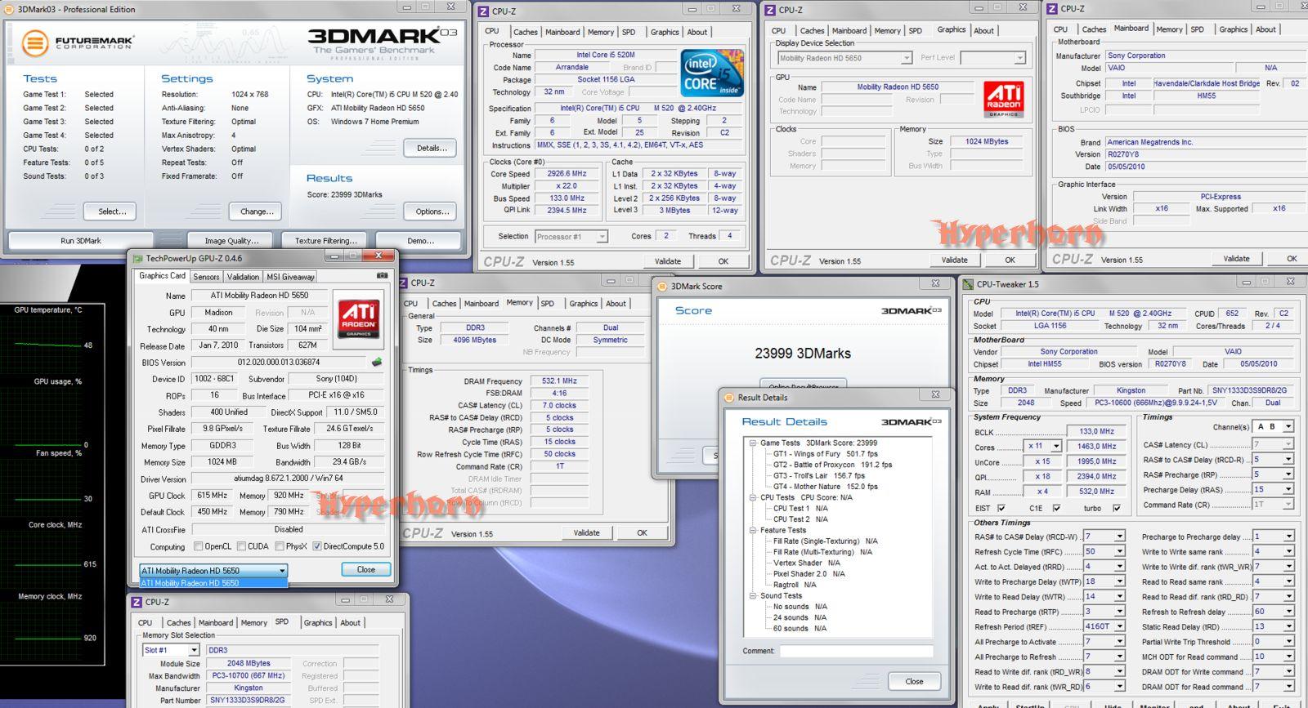Viewport: 1308px width, 708px height.
Task: Click the 23999 3DMarks score text
Action: [x=802, y=354]
